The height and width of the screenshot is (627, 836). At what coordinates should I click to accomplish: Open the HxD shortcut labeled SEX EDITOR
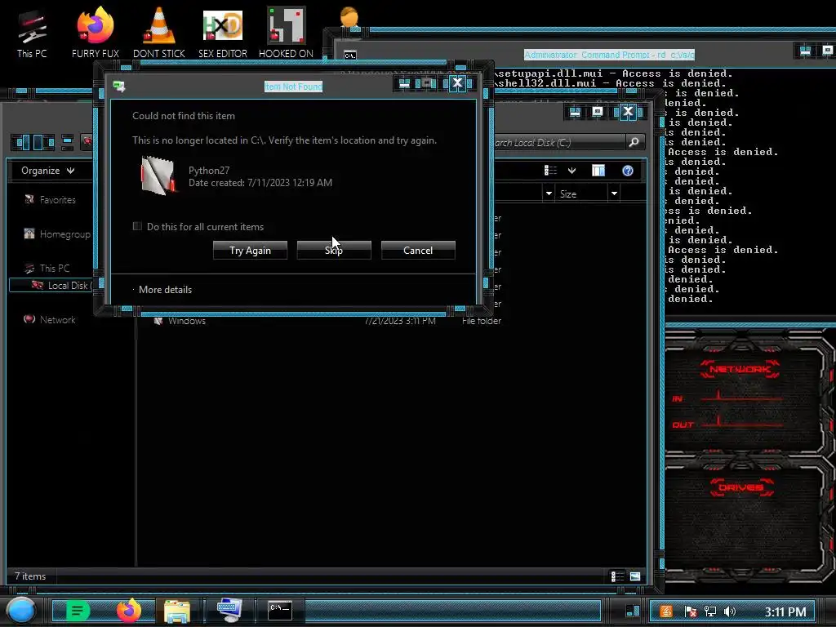point(222,33)
